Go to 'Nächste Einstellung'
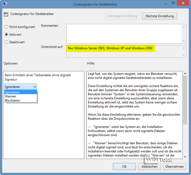This screenshot has height=175, width=191. [159, 16]
